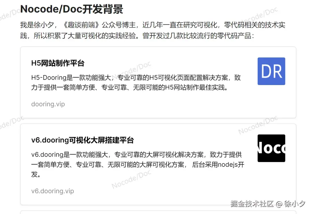
Task: Click the black Nocode logo thumbnail
Action: 271,148
